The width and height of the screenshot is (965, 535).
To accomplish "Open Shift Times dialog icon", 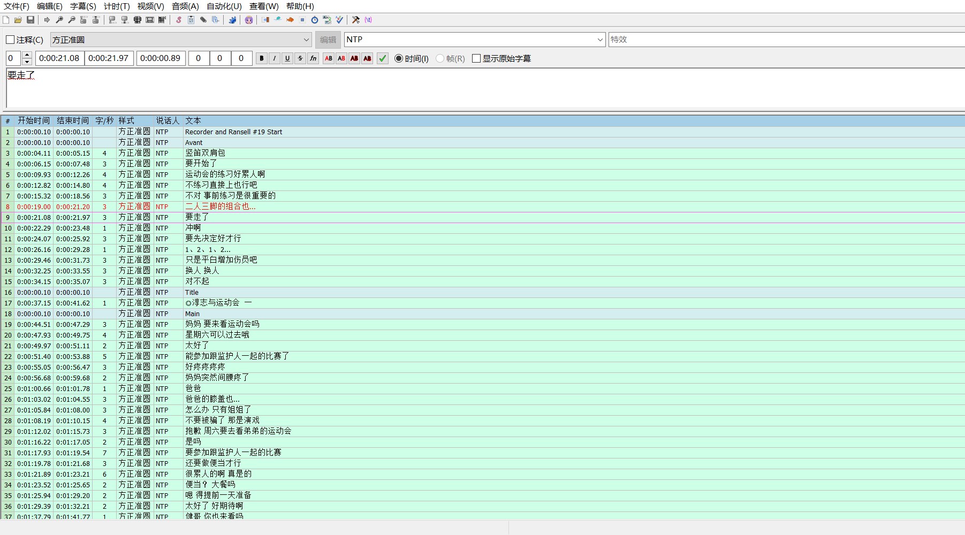I will click(265, 20).
